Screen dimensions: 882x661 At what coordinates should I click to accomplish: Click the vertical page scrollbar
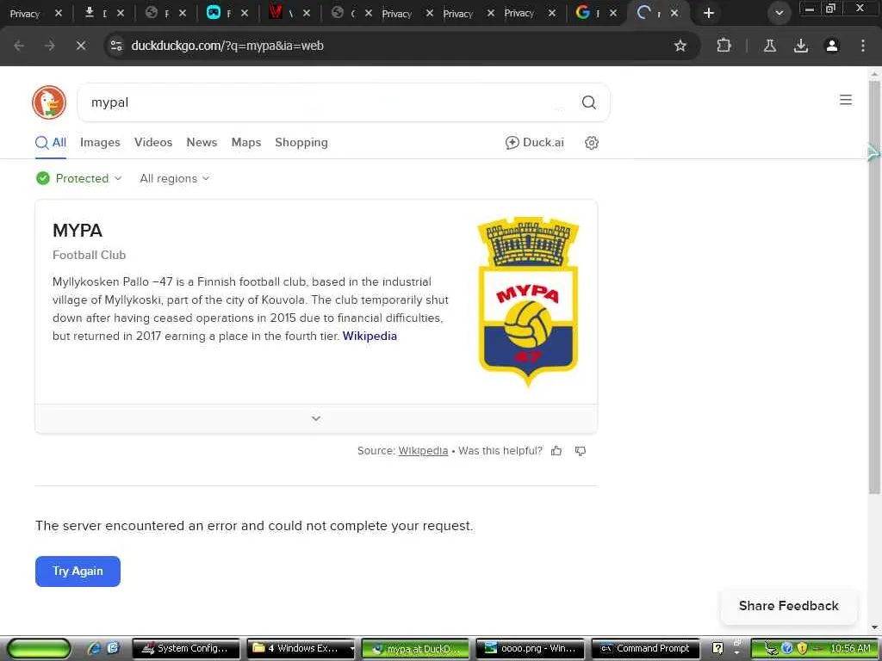tap(874, 287)
